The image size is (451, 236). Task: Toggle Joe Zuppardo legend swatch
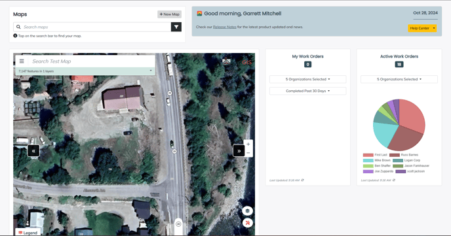click(x=368, y=171)
